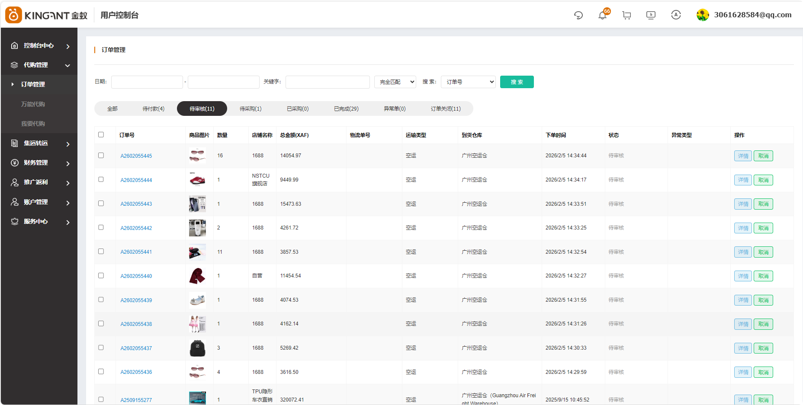
Task: Click the KINGANT logo
Action: [x=46, y=15]
